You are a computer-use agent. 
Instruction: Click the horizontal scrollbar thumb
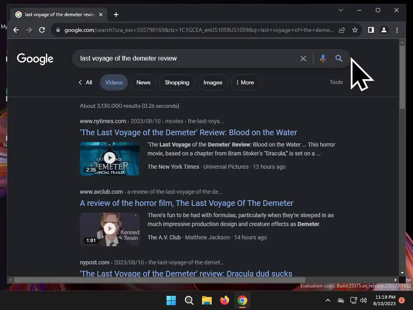pos(160,280)
